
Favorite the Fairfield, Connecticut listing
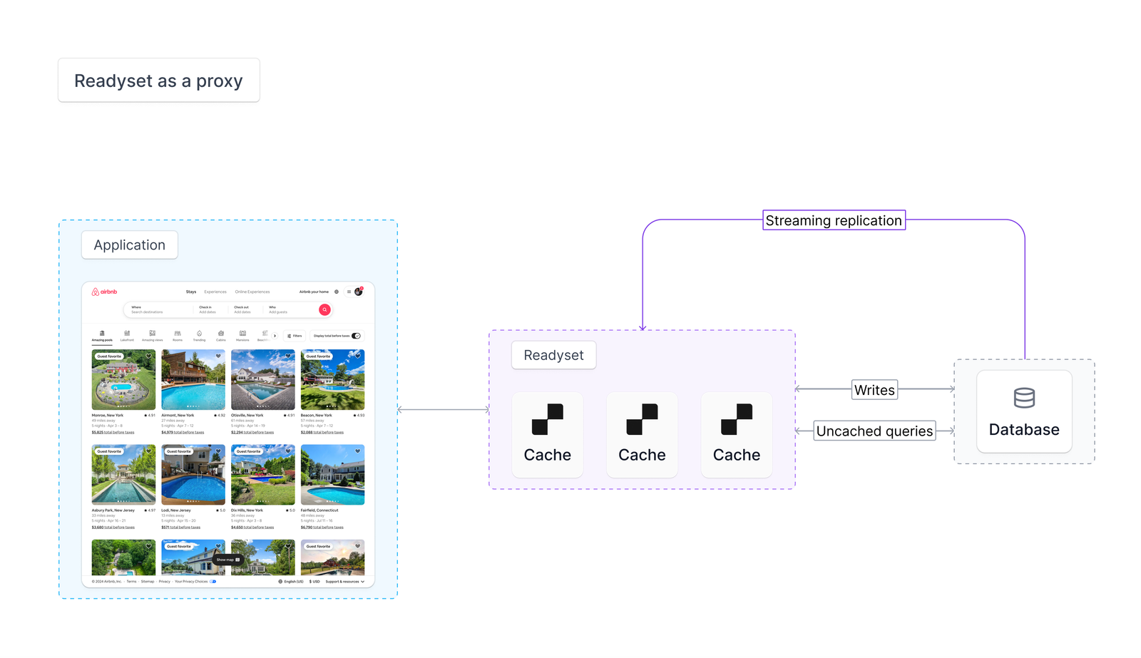(x=357, y=451)
